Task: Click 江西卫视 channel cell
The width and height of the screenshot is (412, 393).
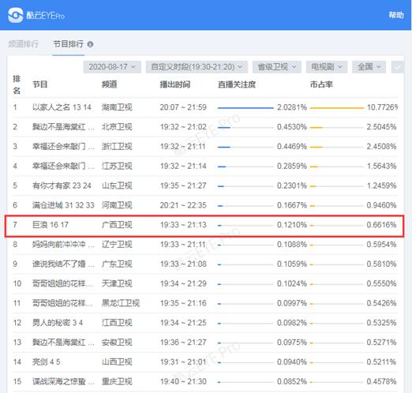Action: (x=117, y=323)
